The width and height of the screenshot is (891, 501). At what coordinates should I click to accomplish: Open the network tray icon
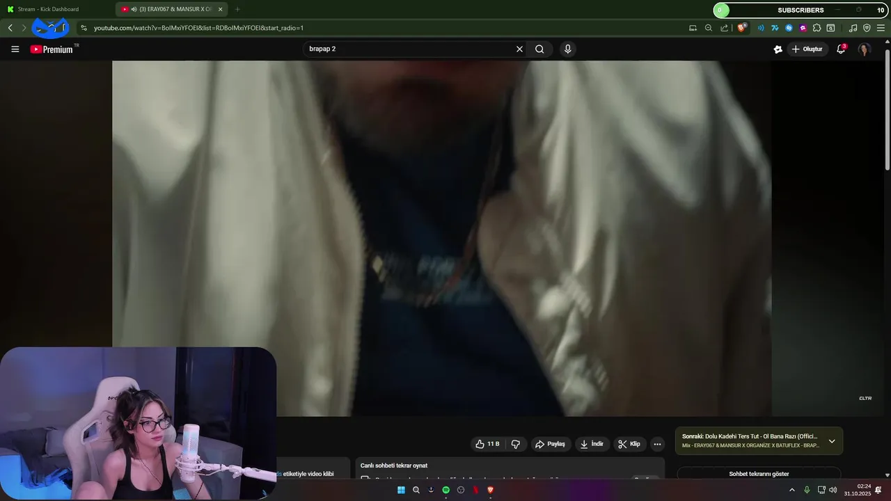pos(821,490)
